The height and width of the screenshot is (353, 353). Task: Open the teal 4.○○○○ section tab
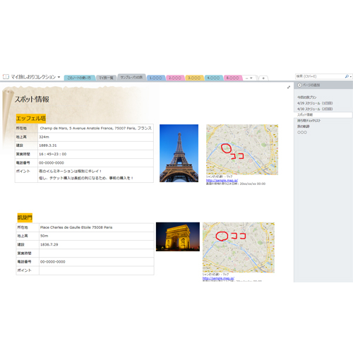214,78
